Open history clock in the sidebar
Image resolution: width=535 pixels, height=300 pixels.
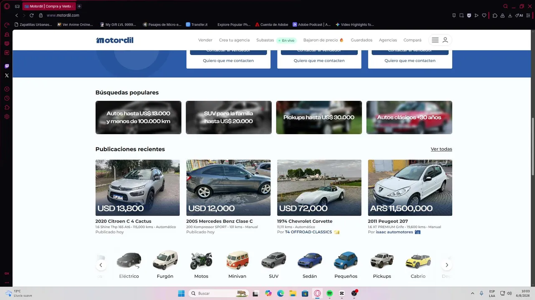7,98
